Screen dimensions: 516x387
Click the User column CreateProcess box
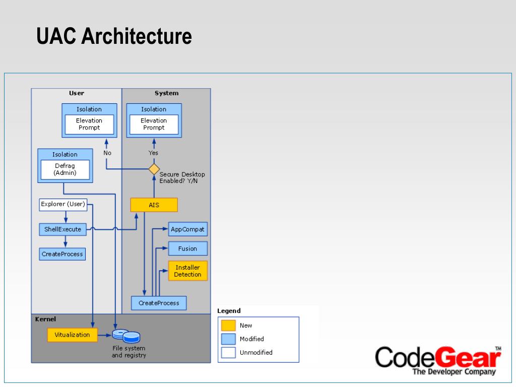point(62,254)
